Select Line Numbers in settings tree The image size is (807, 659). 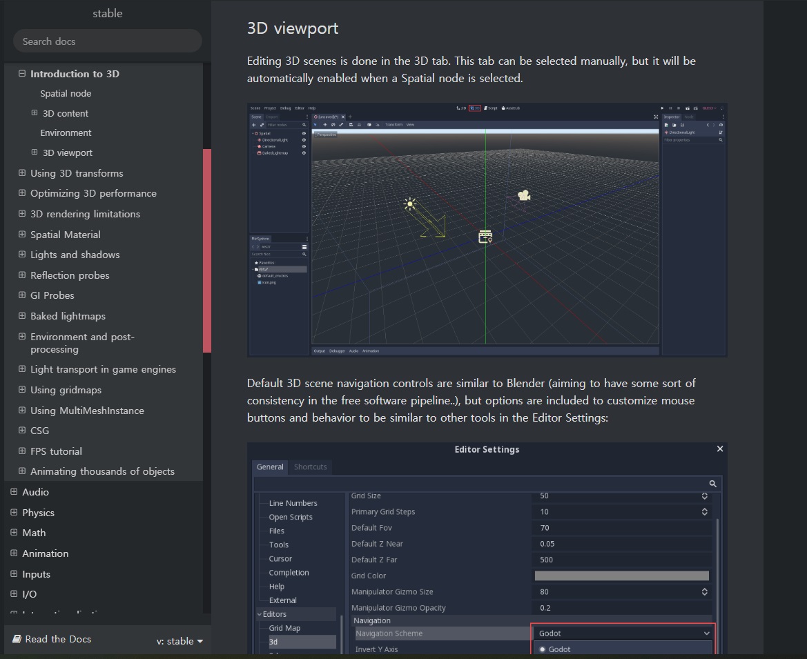(293, 502)
